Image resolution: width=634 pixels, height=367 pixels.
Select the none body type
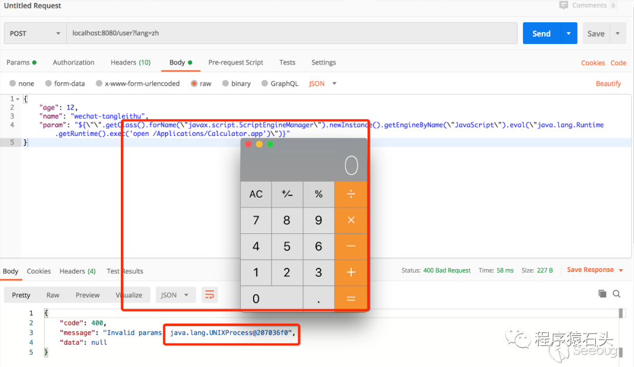click(x=12, y=83)
